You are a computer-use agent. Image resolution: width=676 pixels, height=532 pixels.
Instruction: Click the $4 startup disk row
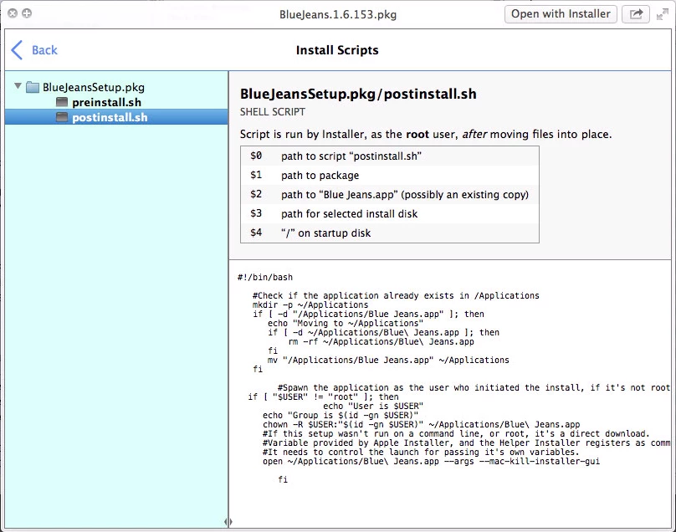(390, 233)
